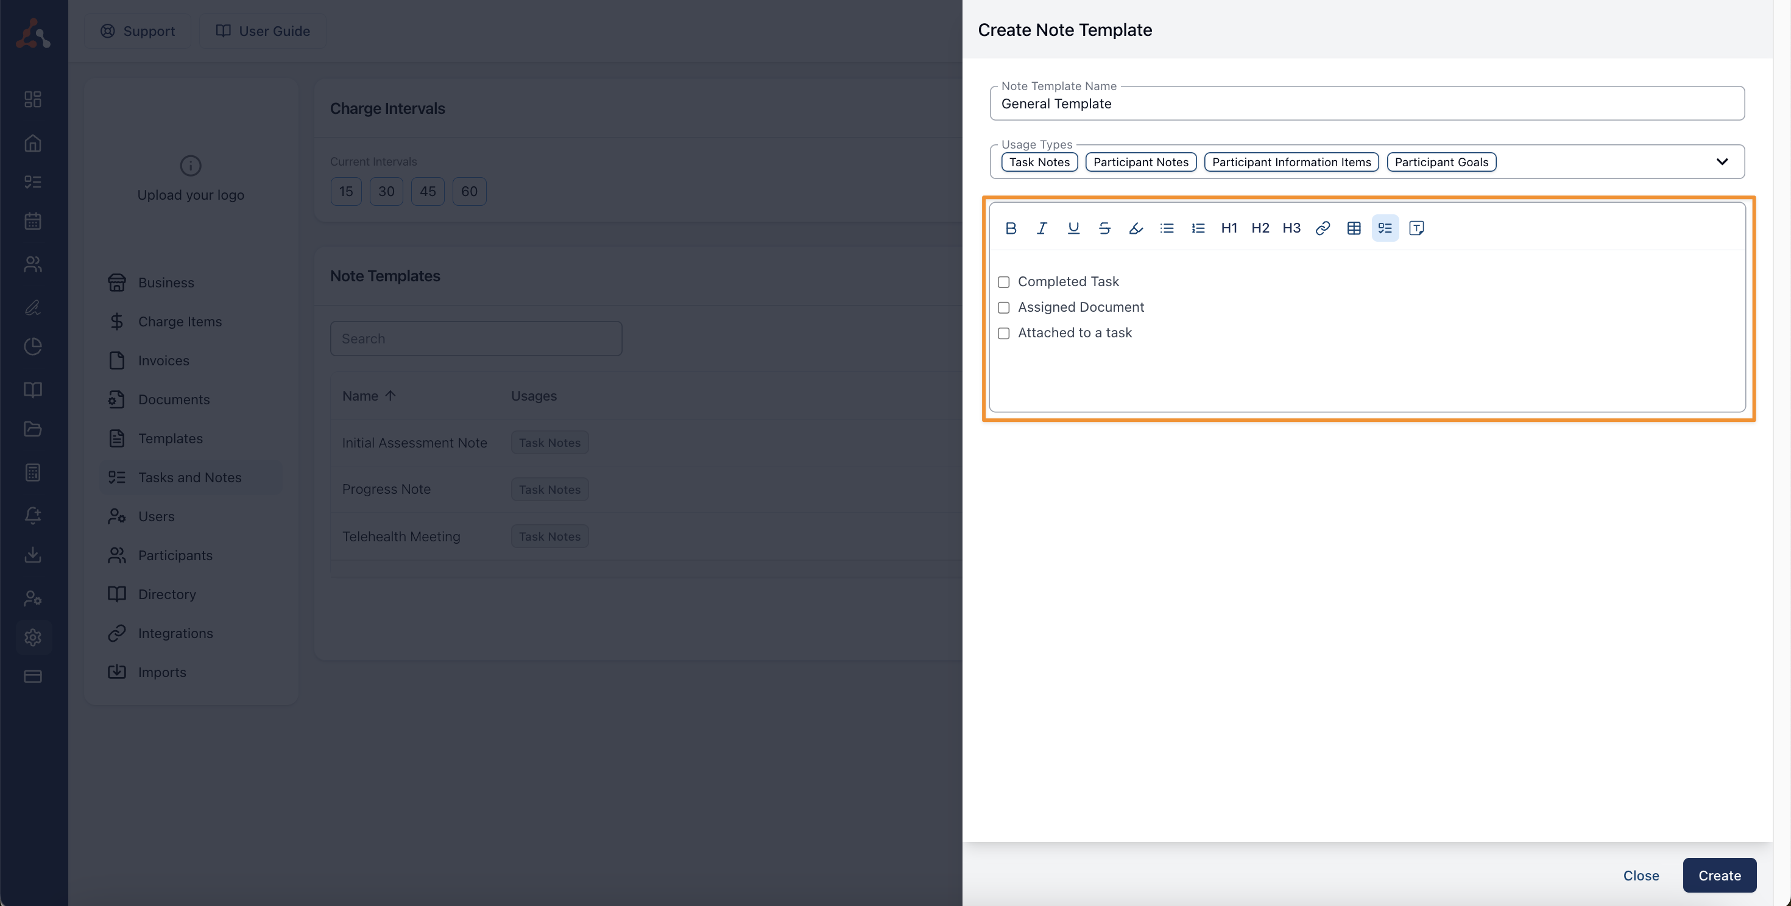Open the Support link
Screen dimensions: 1791x906
coord(138,31)
